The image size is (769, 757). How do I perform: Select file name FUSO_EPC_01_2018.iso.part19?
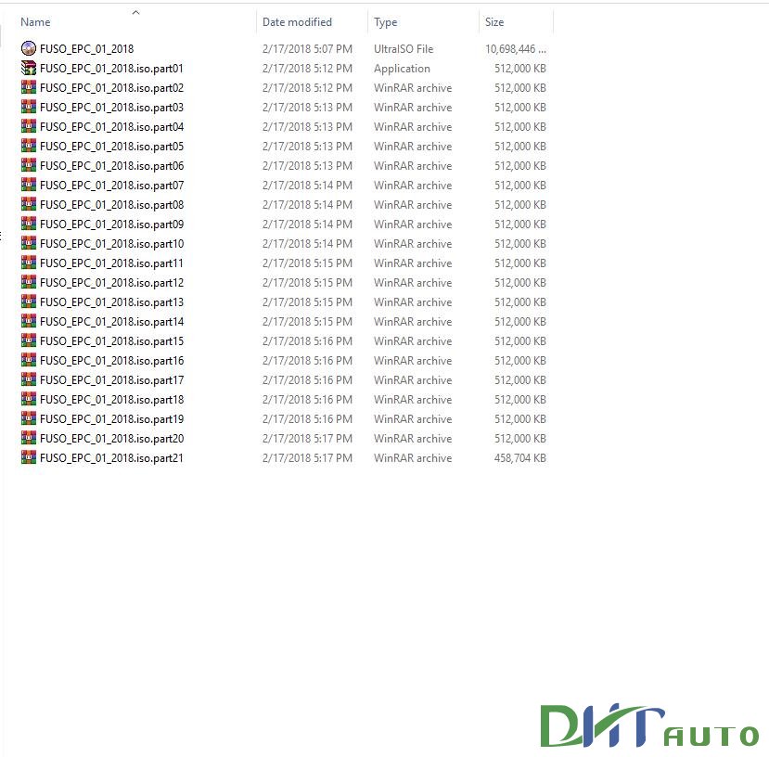(x=112, y=419)
